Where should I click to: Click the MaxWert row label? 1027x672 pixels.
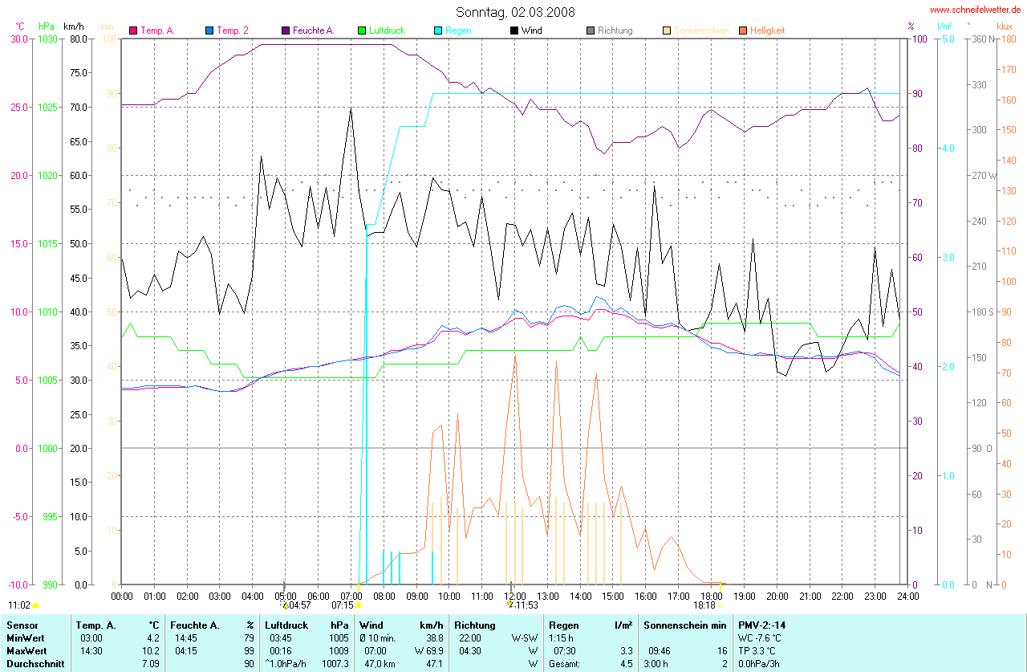tap(28, 651)
